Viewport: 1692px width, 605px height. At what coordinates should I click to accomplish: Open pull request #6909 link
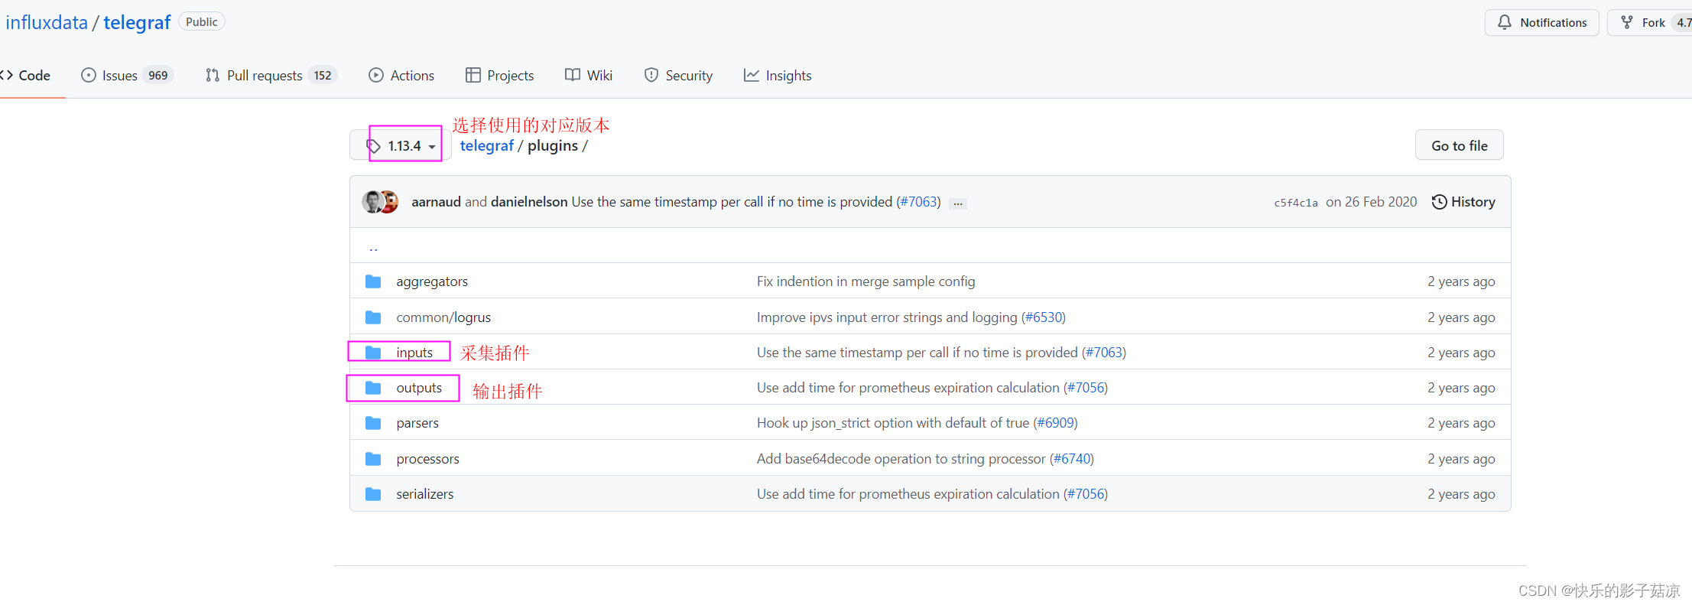[1055, 423]
